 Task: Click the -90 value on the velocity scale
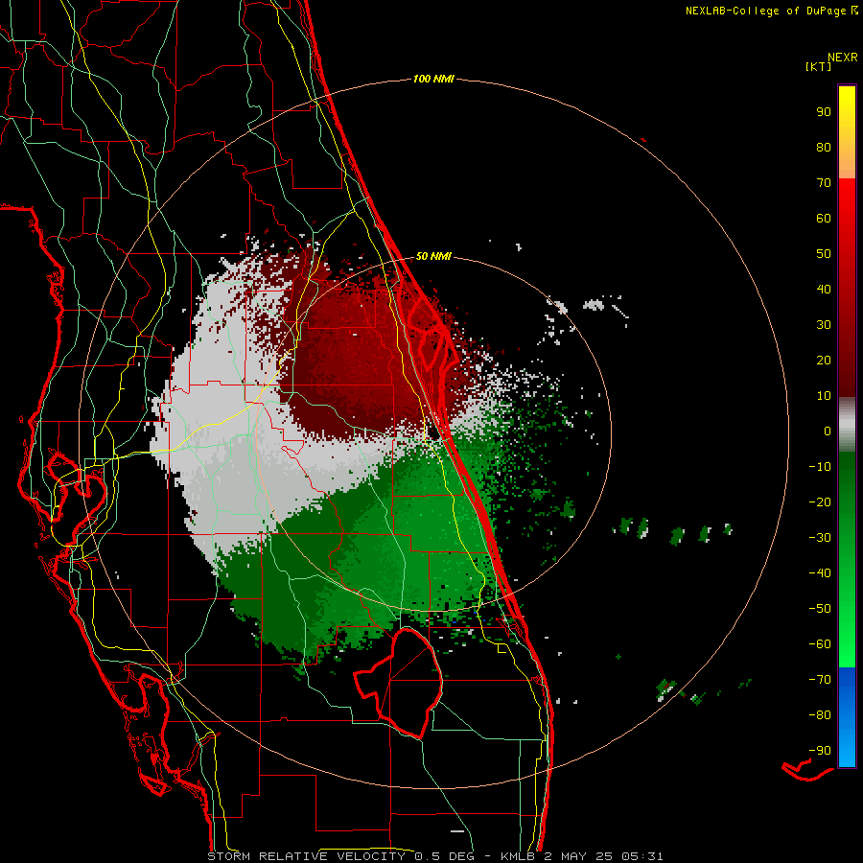click(x=820, y=751)
